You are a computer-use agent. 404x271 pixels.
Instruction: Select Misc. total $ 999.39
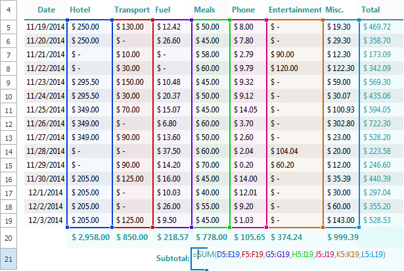click(x=343, y=237)
